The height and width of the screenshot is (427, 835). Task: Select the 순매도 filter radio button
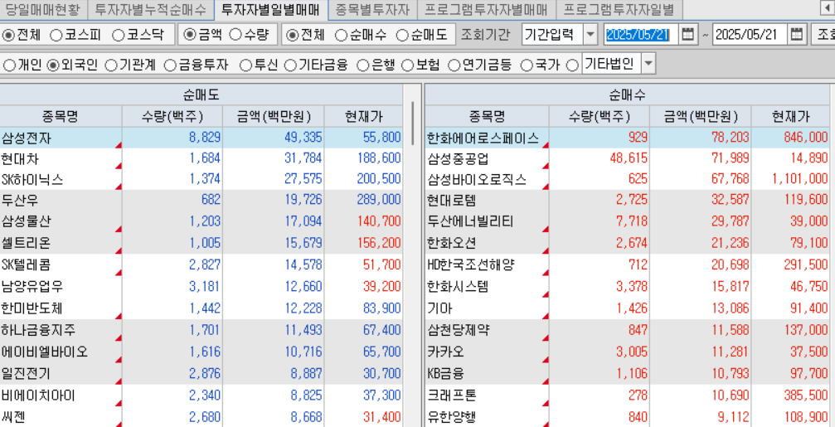click(x=403, y=35)
